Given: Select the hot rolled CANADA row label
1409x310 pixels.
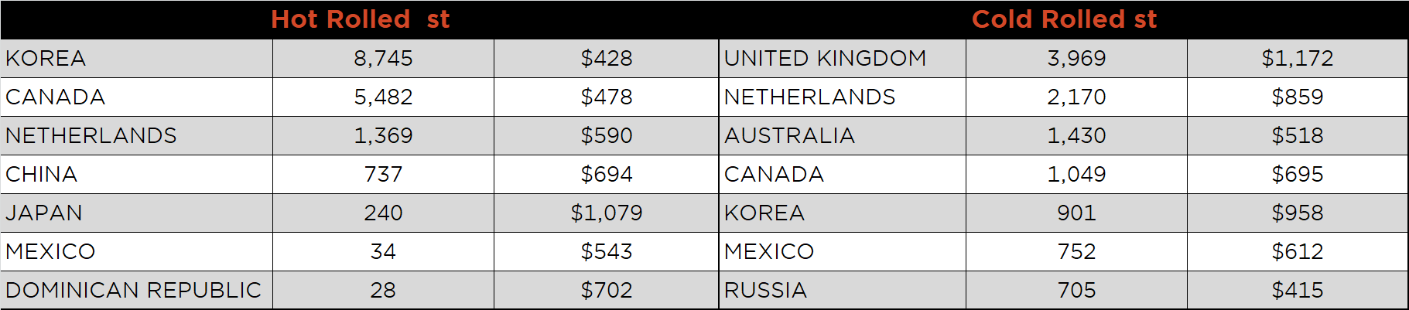Looking at the screenshot, I should [x=136, y=97].
